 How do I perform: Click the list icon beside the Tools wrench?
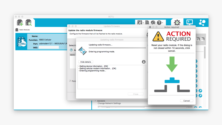pyautogui.click(x=147, y=23)
